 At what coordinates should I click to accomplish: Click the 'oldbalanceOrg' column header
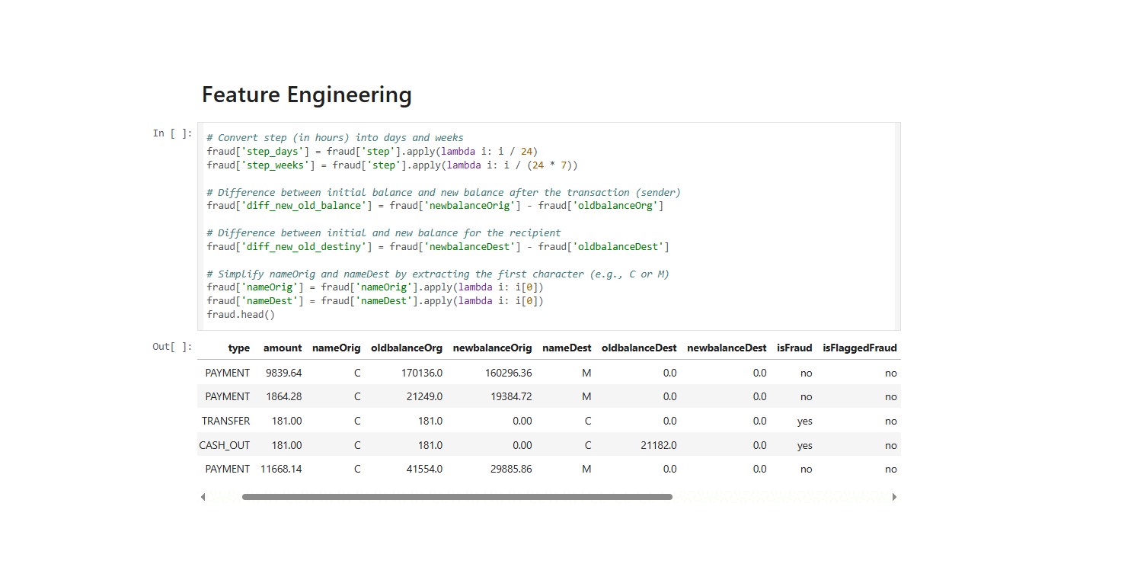407,348
